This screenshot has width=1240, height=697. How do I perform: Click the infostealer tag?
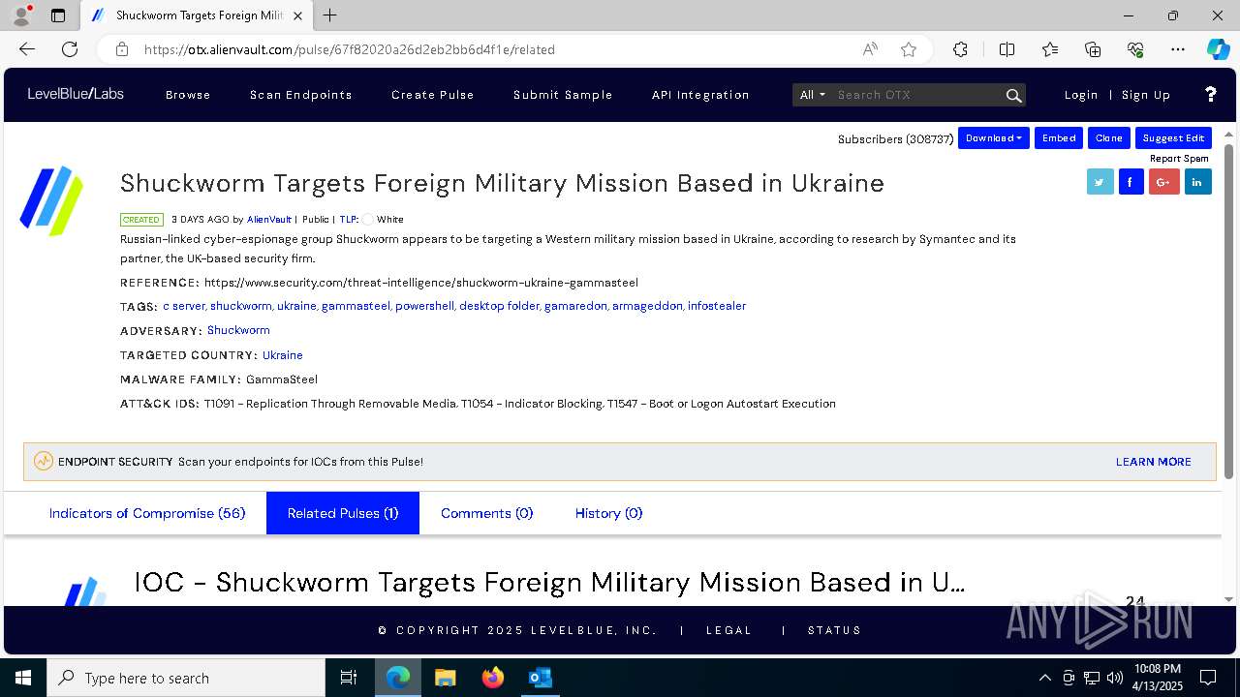pyautogui.click(x=717, y=306)
